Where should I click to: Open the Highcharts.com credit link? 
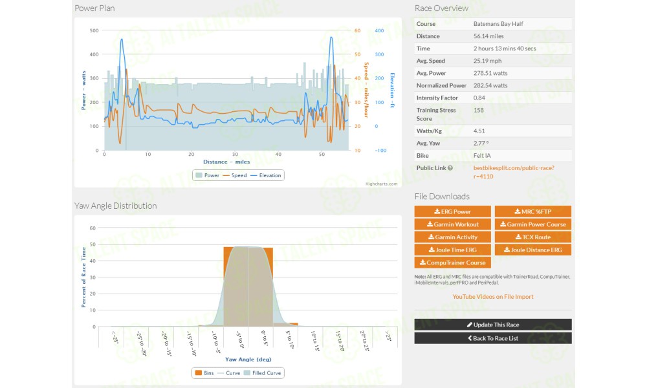click(x=381, y=184)
